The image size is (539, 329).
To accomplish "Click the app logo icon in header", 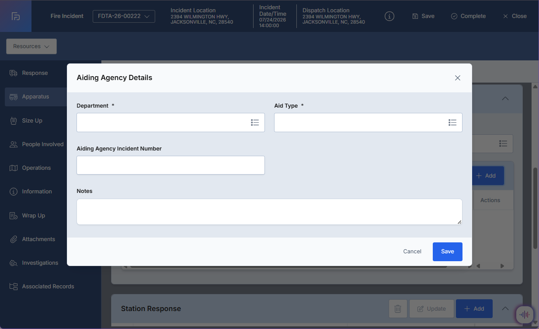I will click(16, 16).
